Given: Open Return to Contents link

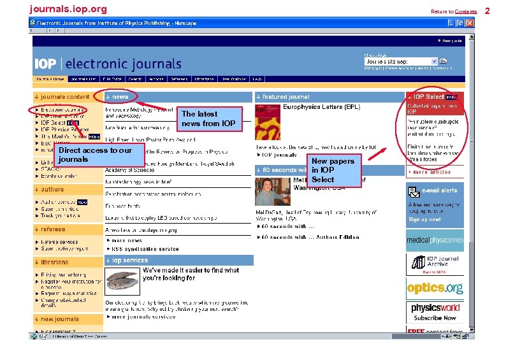Looking at the screenshot, I should [454, 11].
